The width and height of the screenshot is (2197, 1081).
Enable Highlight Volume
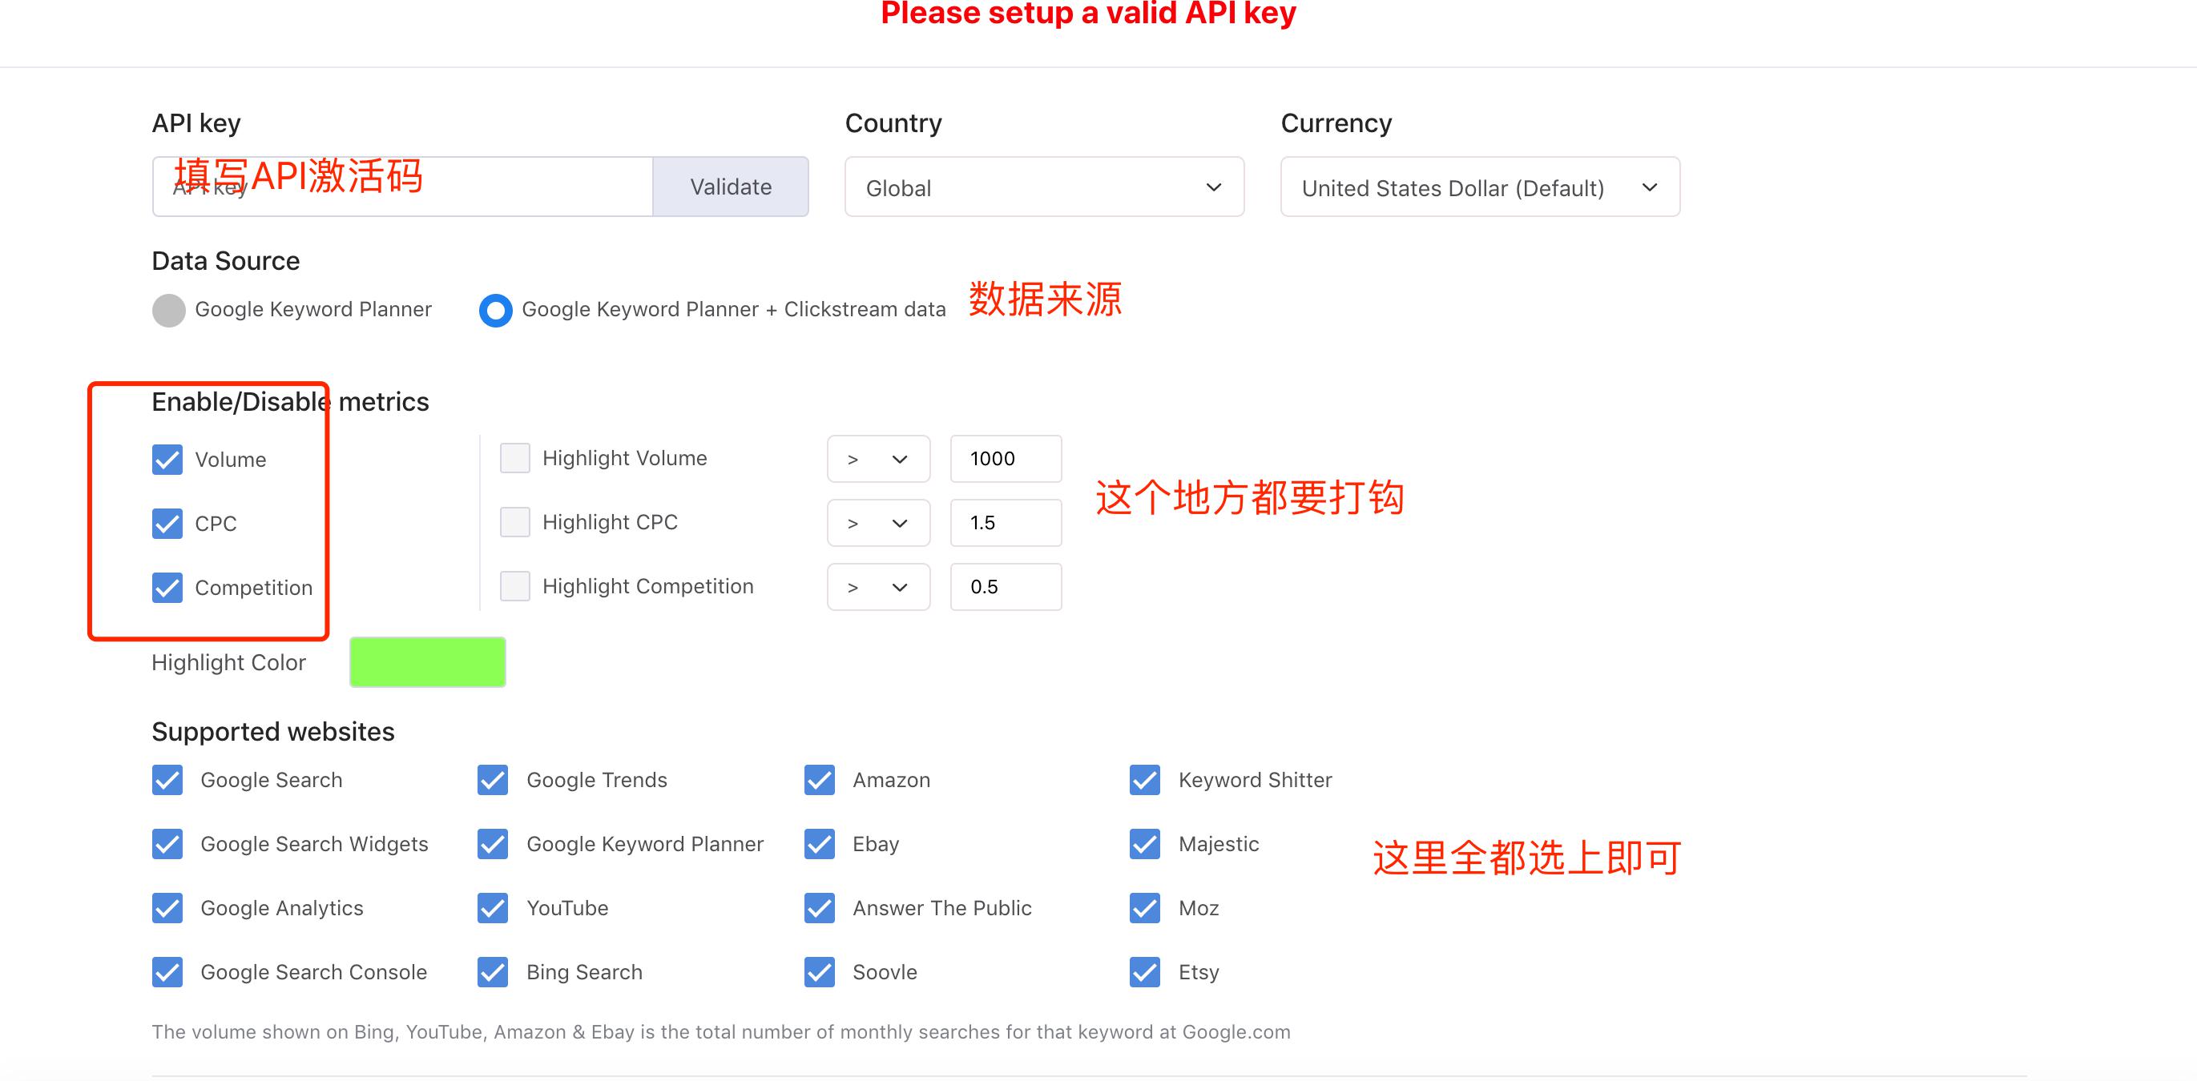click(x=514, y=458)
